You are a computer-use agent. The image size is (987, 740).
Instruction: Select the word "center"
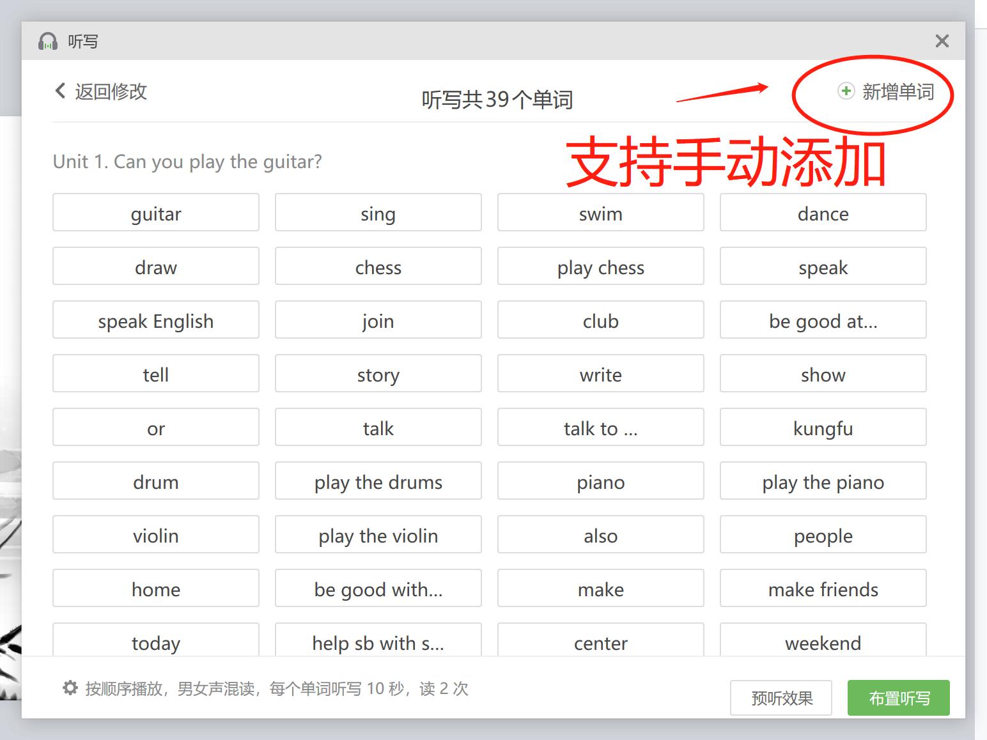(x=601, y=640)
